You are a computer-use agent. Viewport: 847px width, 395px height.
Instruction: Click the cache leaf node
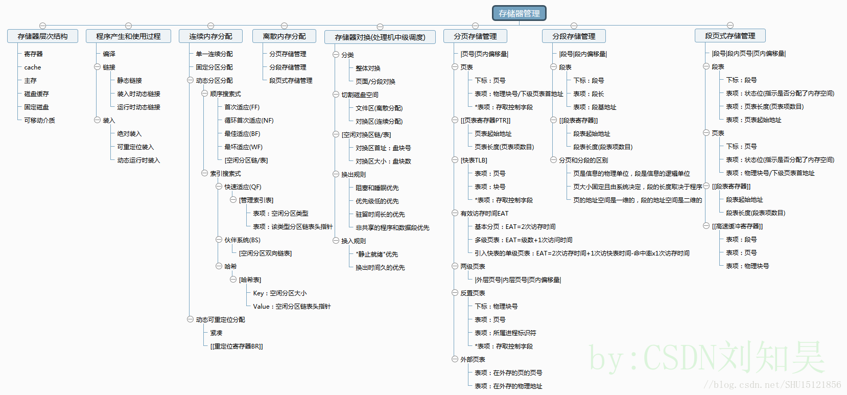[x=32, y=67]
